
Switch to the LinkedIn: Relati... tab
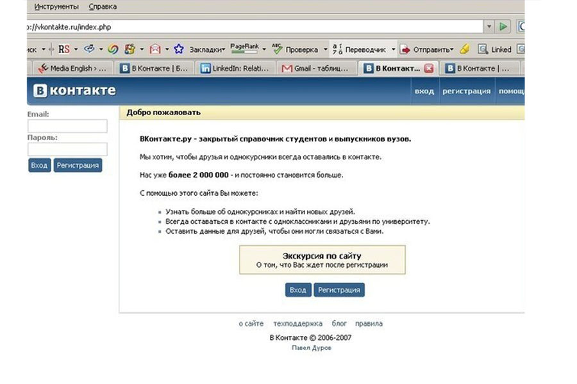(235, 68)
